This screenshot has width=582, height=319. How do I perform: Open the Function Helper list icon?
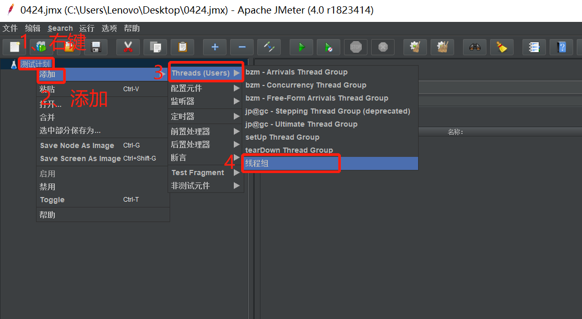(x=534, y=47)
